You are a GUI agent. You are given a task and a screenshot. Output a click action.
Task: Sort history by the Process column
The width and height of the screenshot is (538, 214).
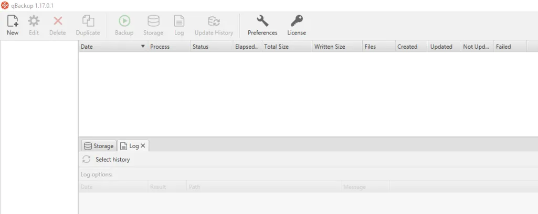pyautogui.click(x=169, y=47)
